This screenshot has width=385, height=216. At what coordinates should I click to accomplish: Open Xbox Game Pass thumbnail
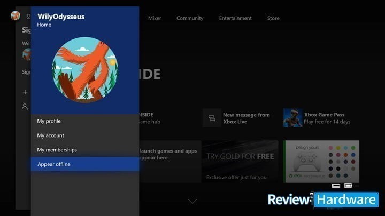click(292, 118)
